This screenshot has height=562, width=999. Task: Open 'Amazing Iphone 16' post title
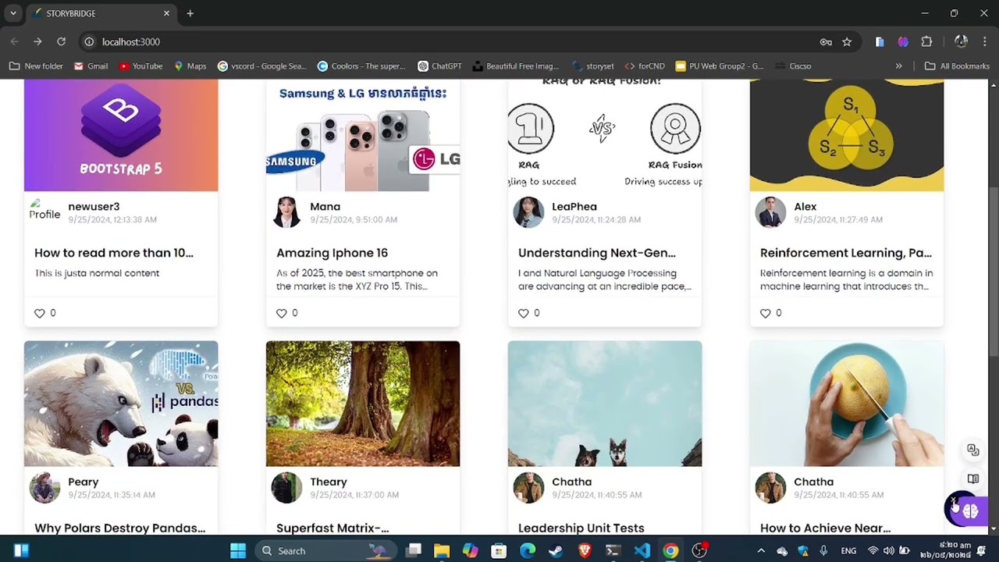332,253
